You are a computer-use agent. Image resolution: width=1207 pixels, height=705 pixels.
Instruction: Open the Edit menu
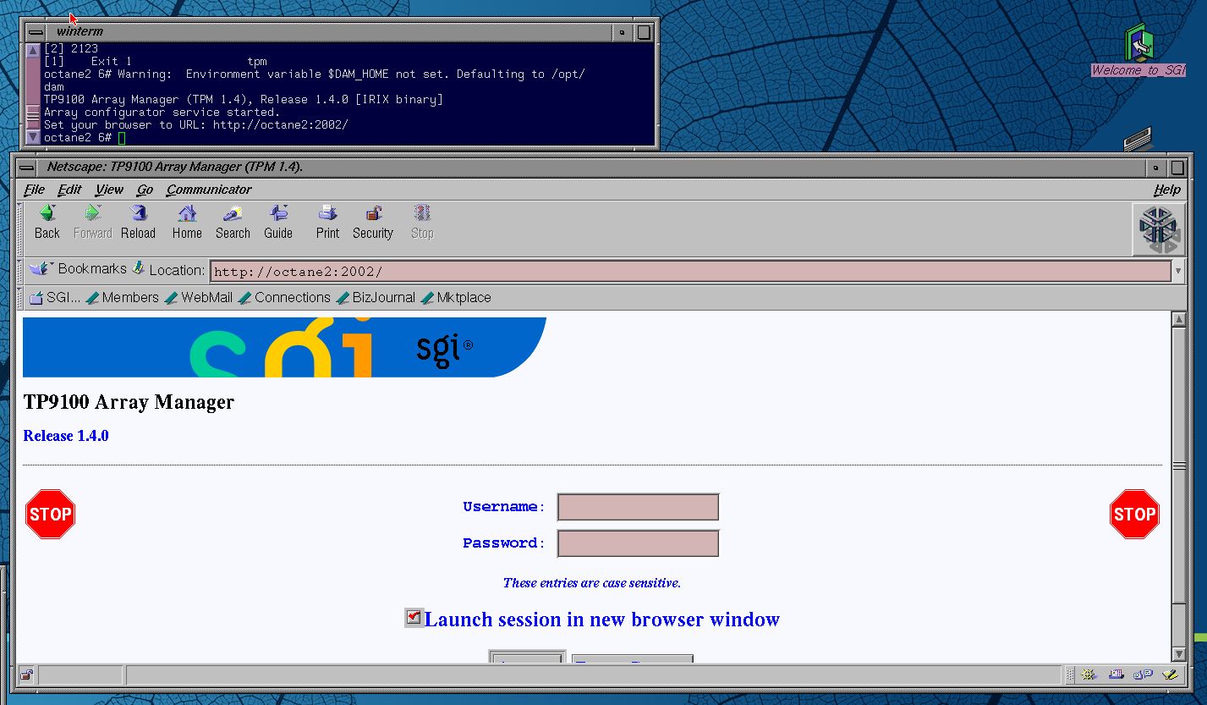click(69, 190)
